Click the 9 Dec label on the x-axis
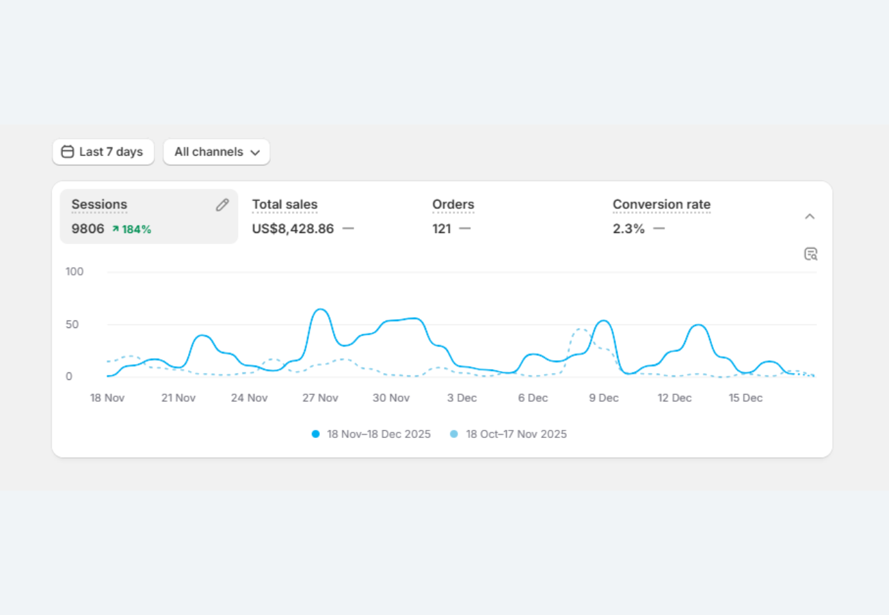The width and height of the screenshot is (889, 615). 604,398
